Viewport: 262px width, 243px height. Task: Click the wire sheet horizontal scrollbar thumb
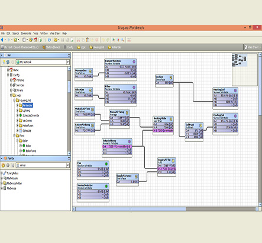click(x=131, y=209)
